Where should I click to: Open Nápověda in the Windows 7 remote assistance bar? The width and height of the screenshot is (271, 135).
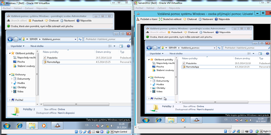coord(84,21)
